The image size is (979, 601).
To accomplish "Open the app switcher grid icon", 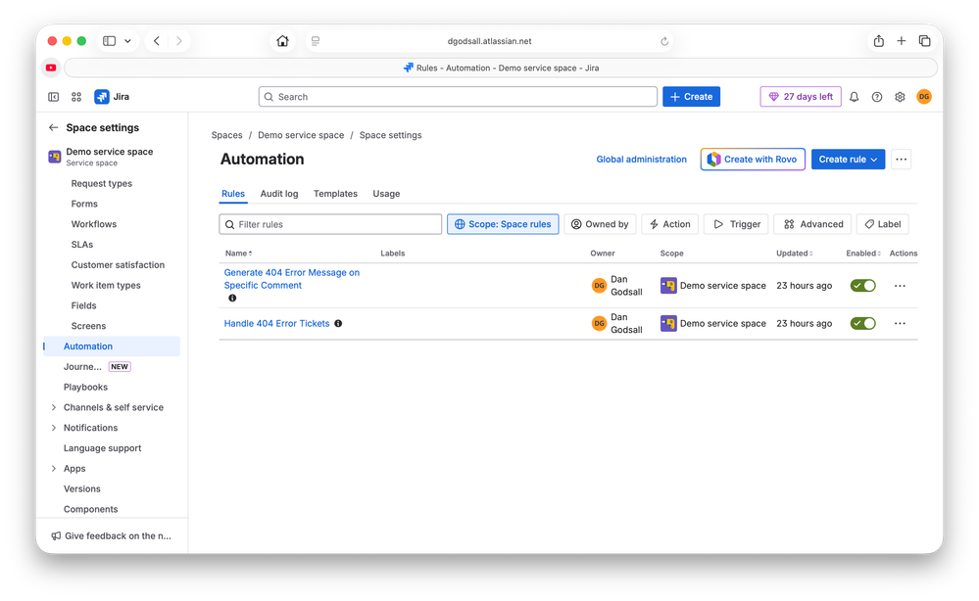I will click(x=76, y=97).
